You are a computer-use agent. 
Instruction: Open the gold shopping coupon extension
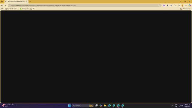[182, 5]
